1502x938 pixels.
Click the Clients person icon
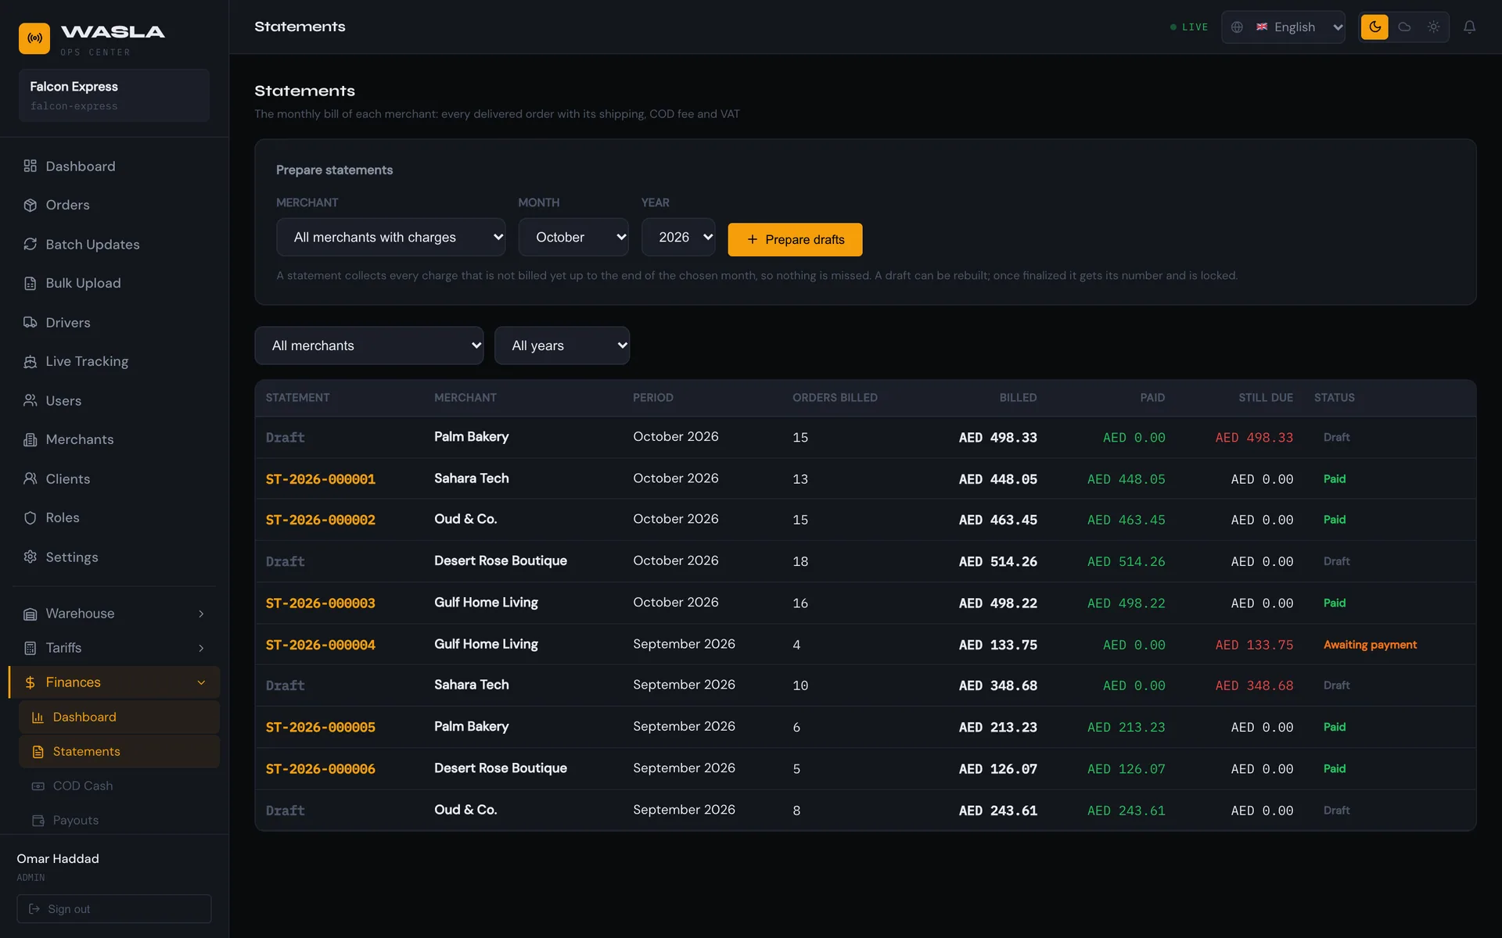point(31,478)
